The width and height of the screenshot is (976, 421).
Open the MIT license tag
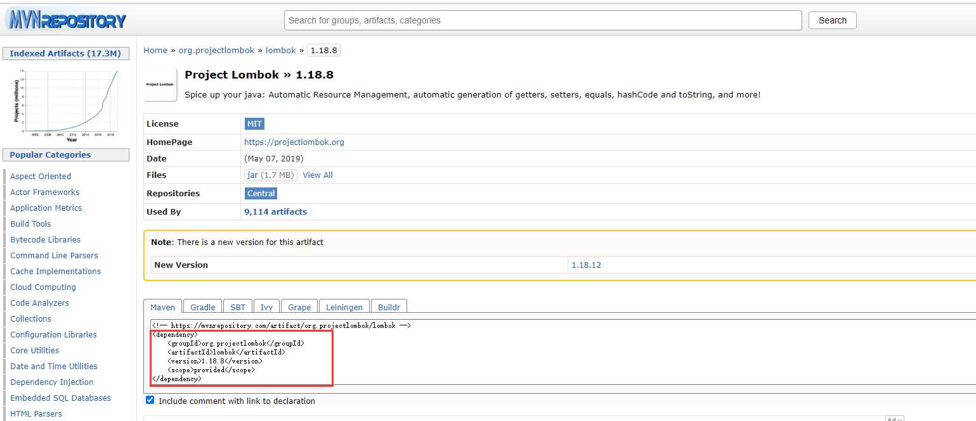[x=254, y=123]
